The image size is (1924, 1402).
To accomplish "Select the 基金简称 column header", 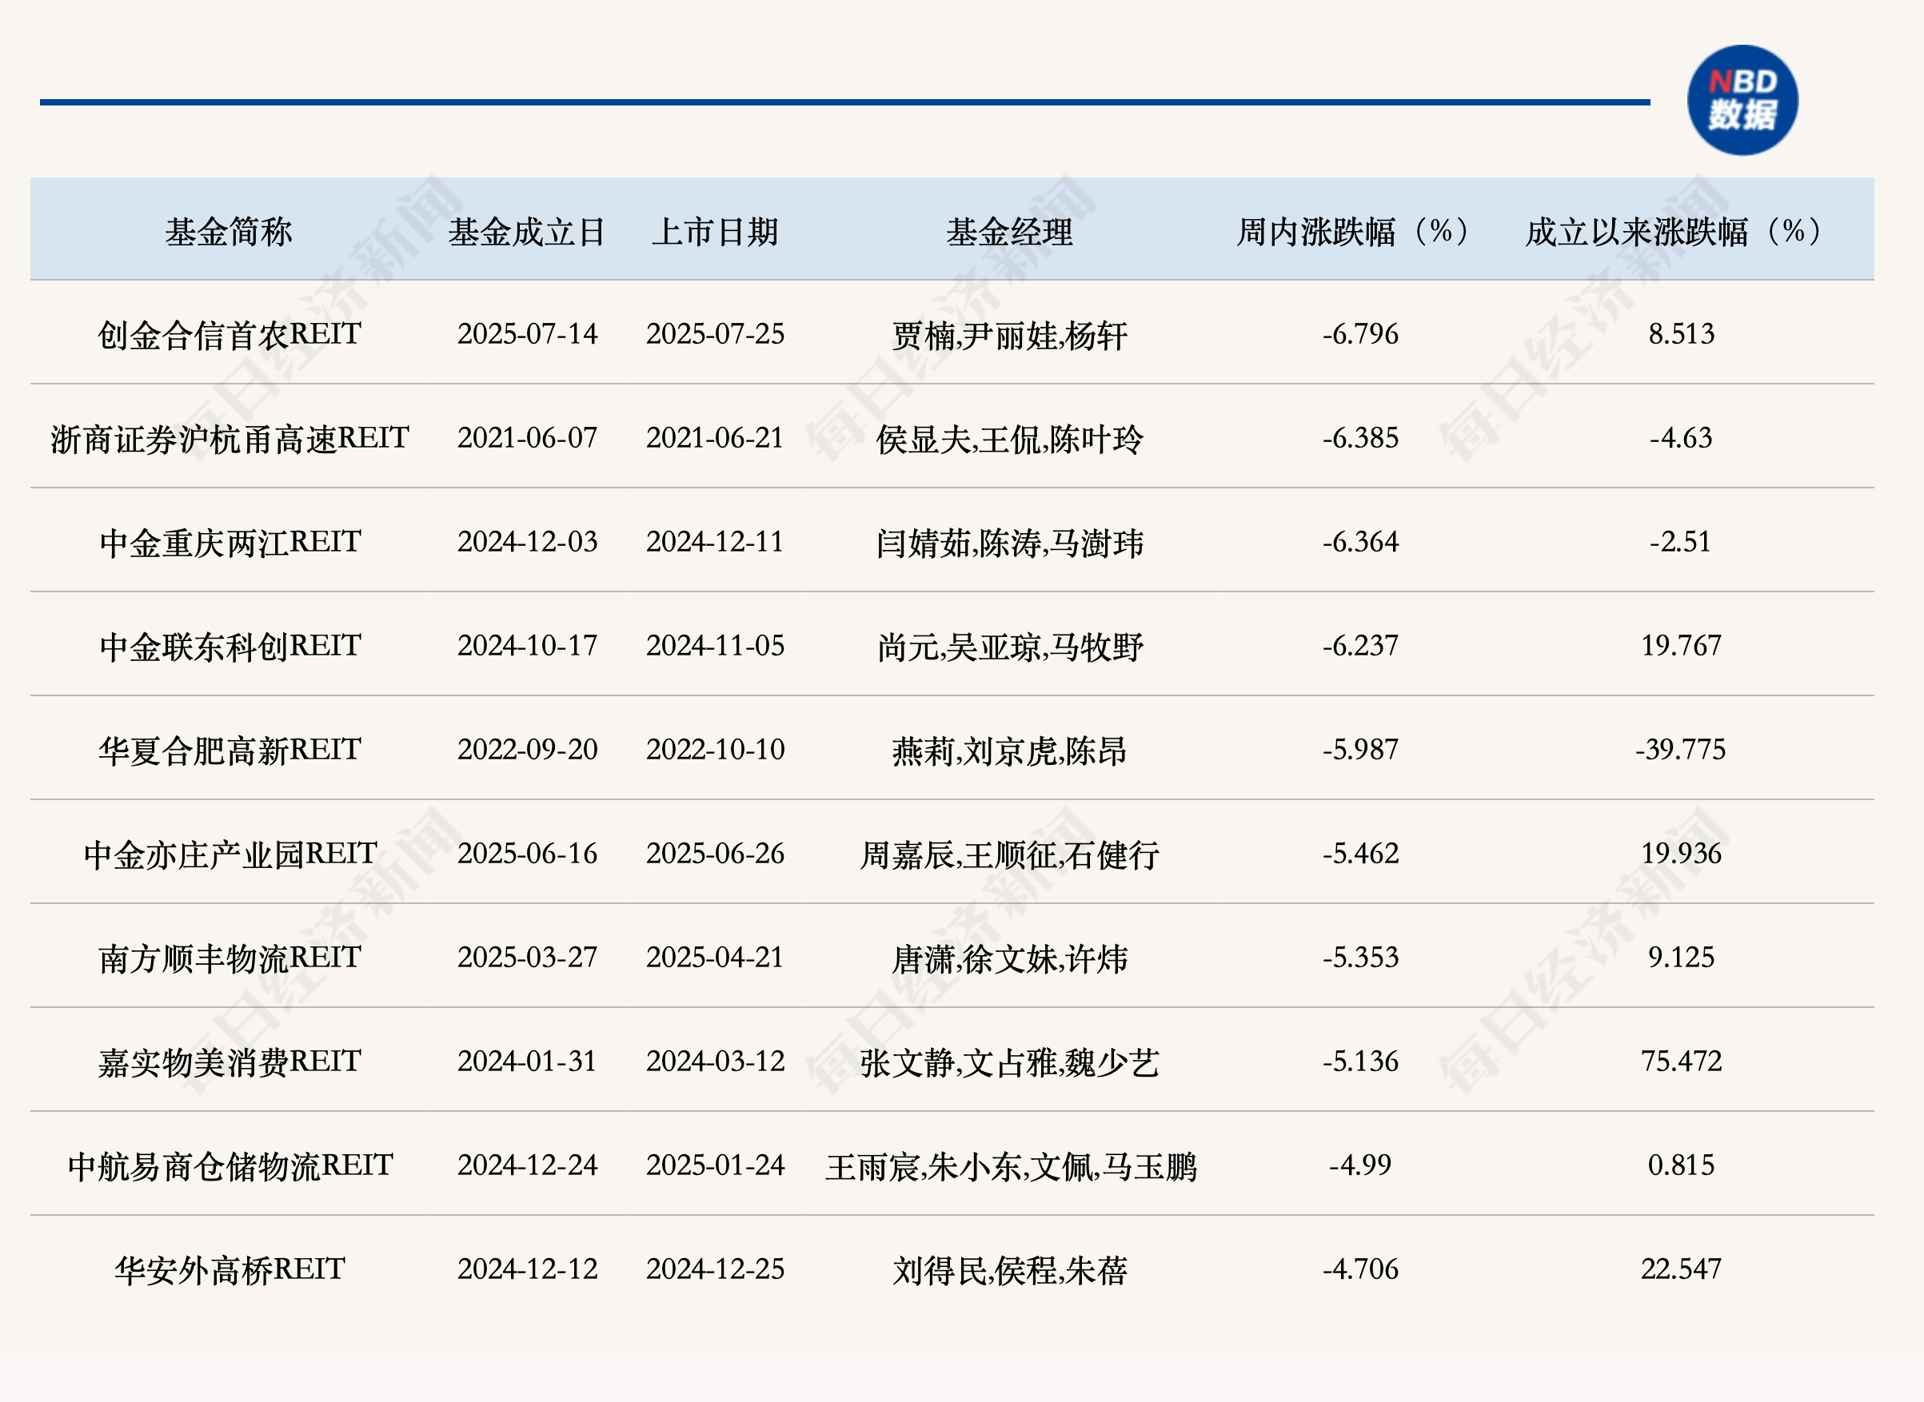I will [229, 232].
